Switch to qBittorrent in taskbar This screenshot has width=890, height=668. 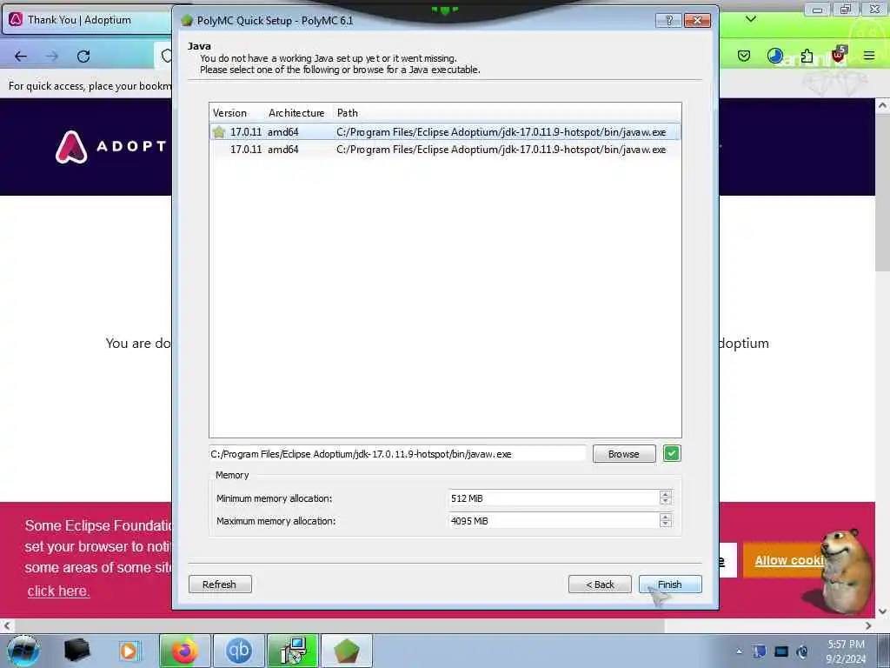point(239,651)
